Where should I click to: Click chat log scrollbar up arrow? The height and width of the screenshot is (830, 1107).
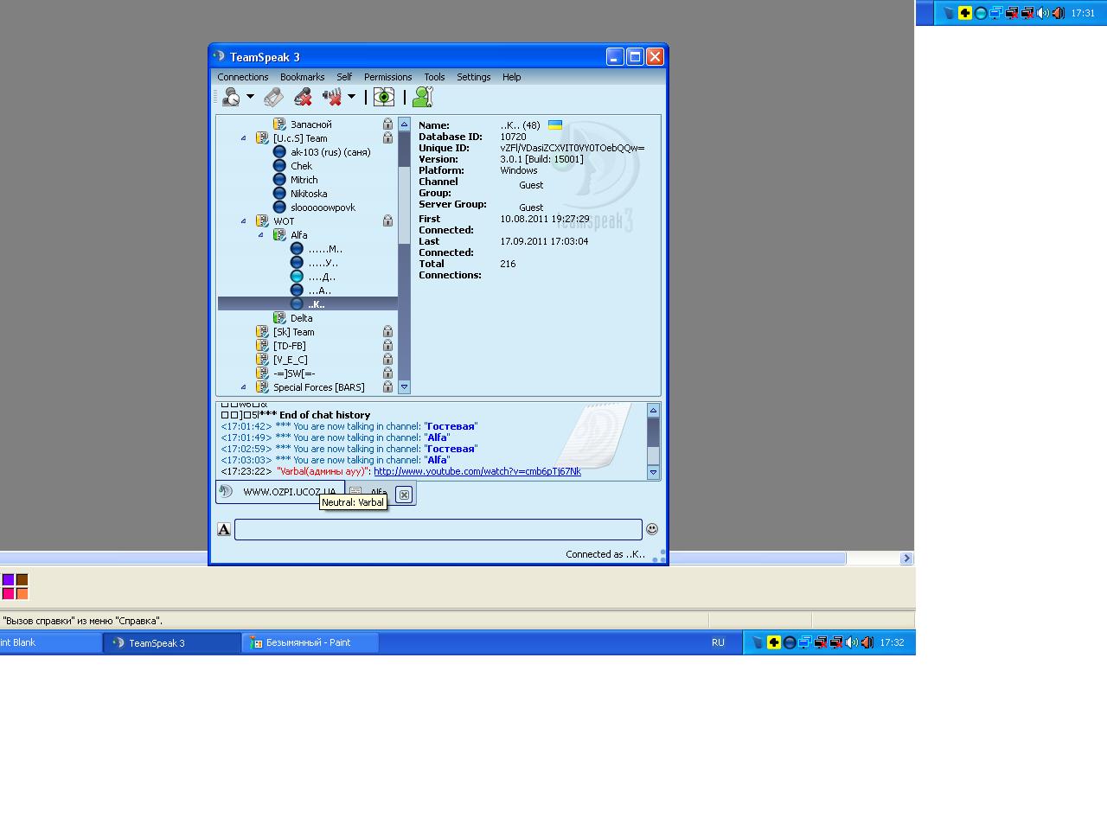click(653, 410)
